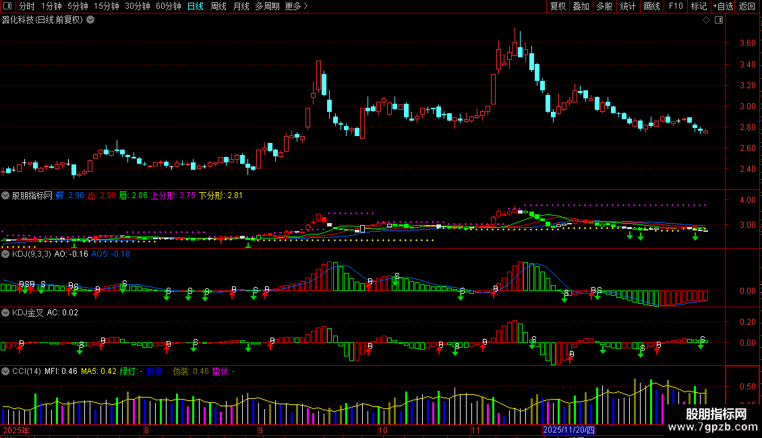Click the 2025年 timeline label
Image resolution: width=762 pixels, height=438 pixels.
coord(16,431)
